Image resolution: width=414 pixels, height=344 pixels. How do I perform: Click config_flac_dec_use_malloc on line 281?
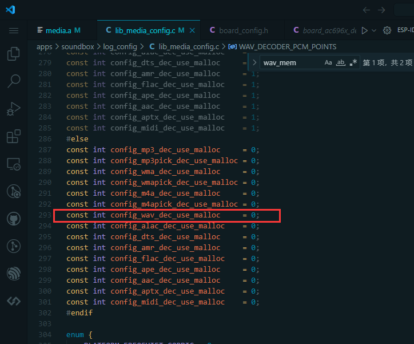[x=168, y=85]
